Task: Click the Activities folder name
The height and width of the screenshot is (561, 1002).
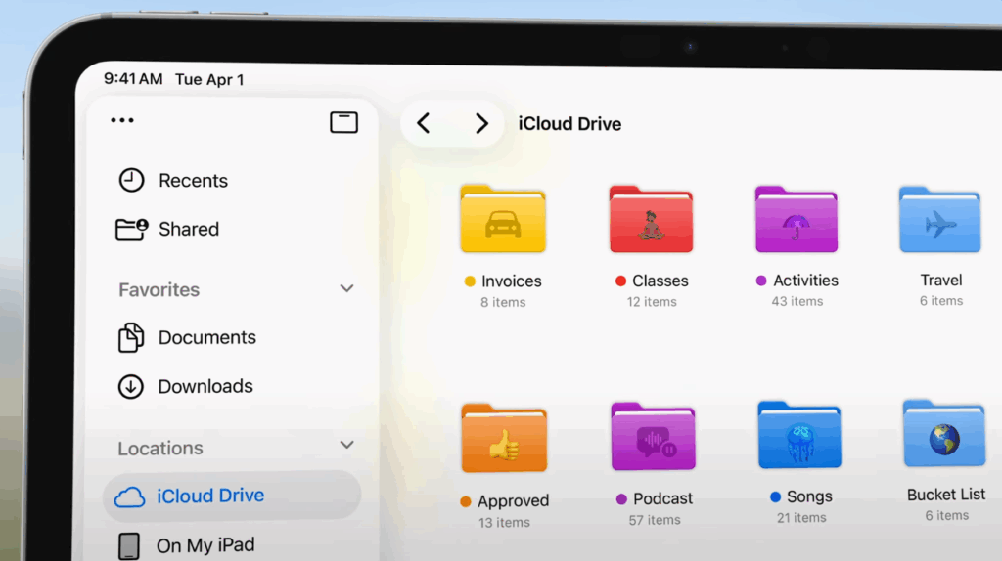Action: pyautogui.click(x=806, y=280)
